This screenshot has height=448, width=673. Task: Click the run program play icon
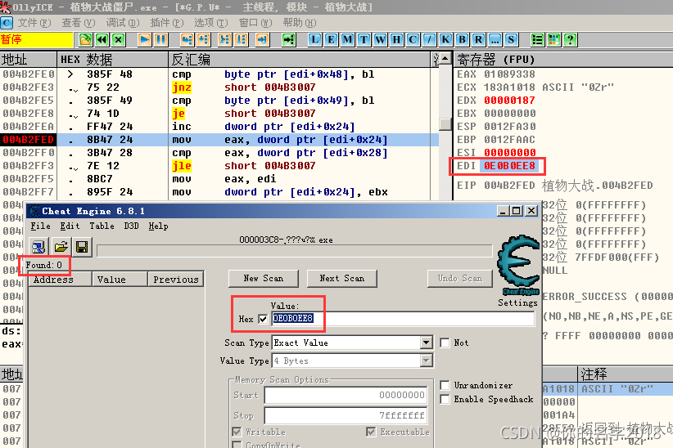(145, 40)
